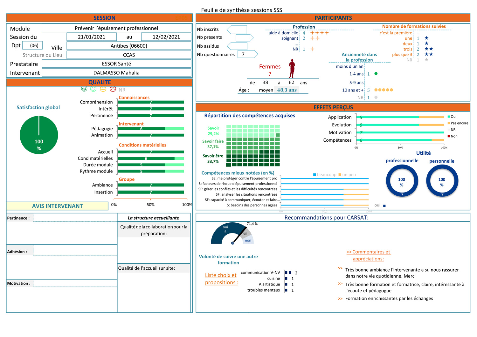Click the end date field 12/02/2021
This screenshot has width=477, height=337.
point(166,37)
